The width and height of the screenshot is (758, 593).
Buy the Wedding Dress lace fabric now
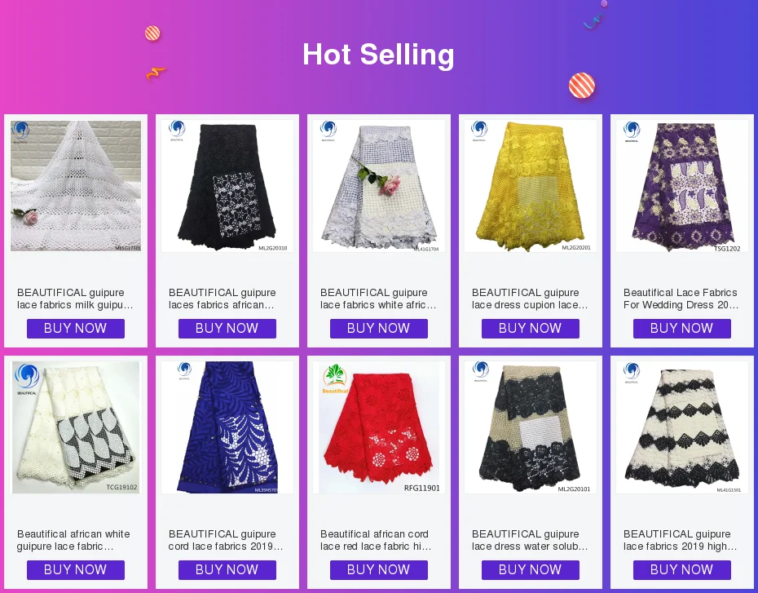(682, 329)
